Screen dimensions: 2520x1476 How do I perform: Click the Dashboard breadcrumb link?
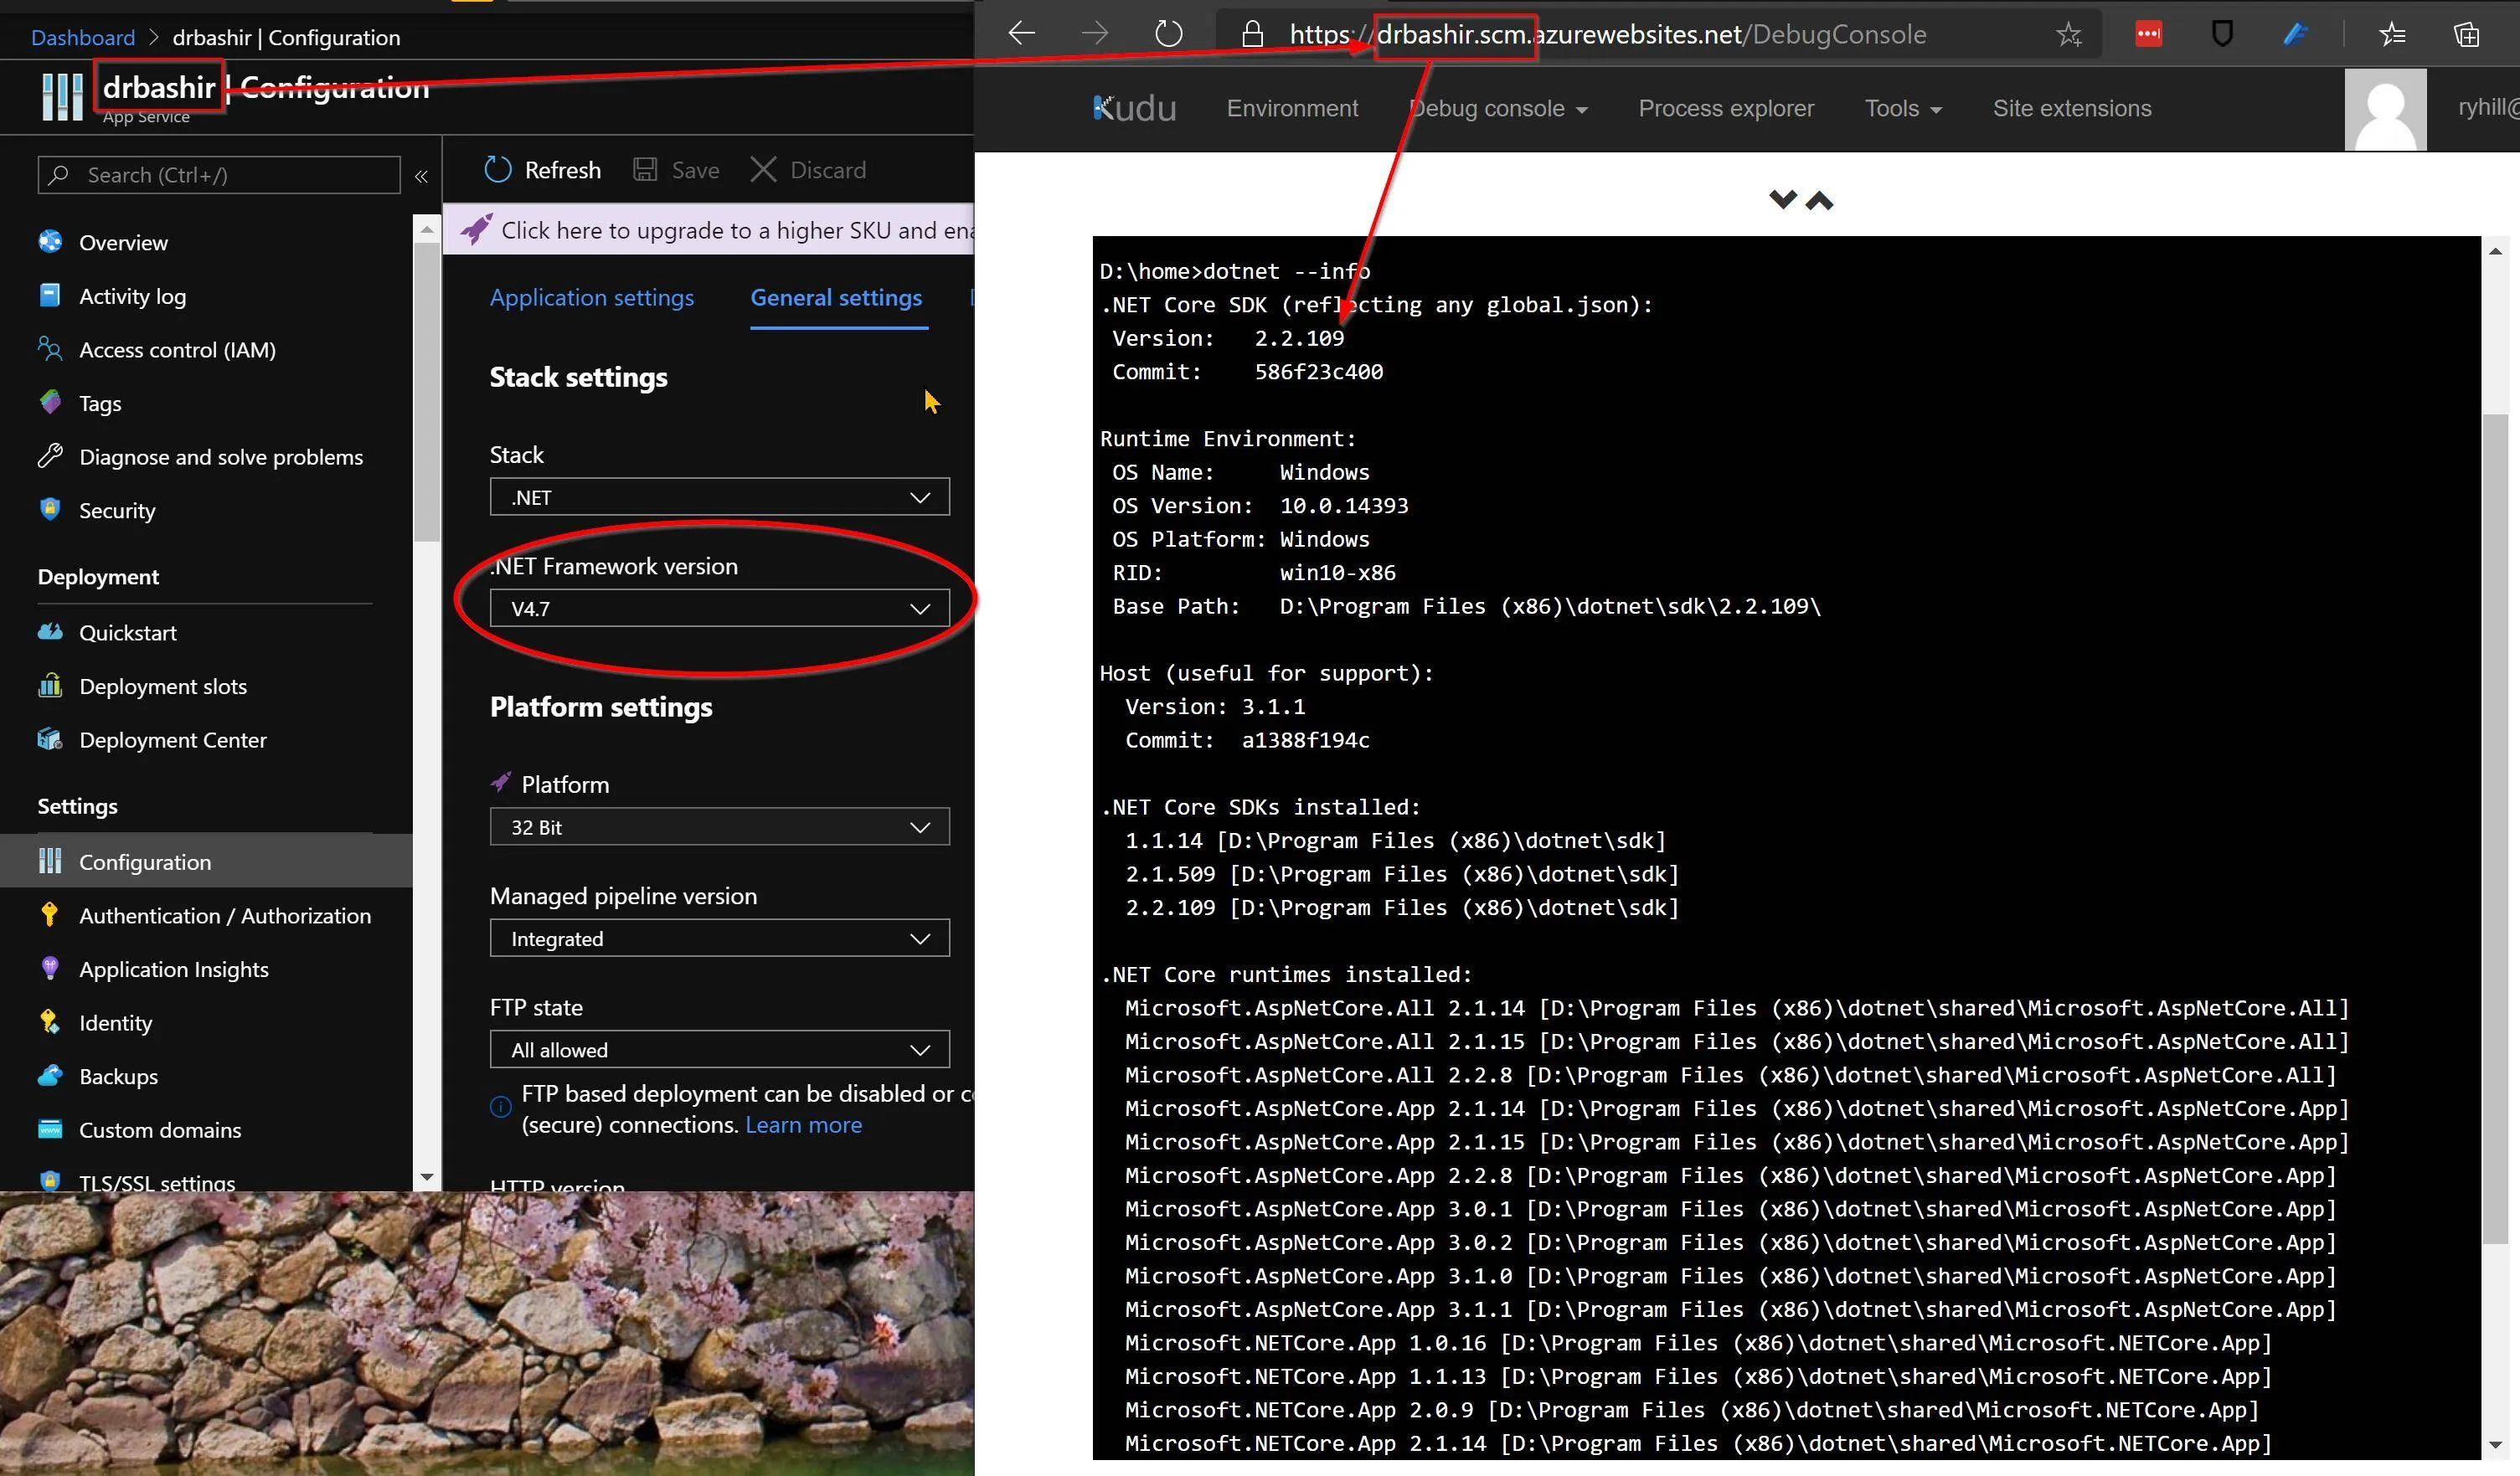(82, 38)
